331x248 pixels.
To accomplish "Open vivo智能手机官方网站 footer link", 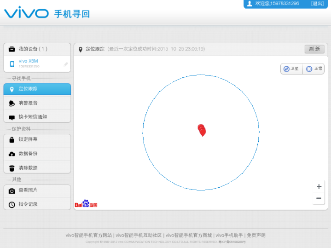I will pyautogui.click(x=89, y=235).
